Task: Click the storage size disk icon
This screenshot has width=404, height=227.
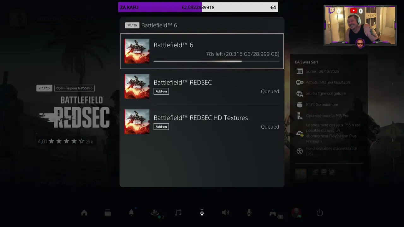Action: coord(300,104)
